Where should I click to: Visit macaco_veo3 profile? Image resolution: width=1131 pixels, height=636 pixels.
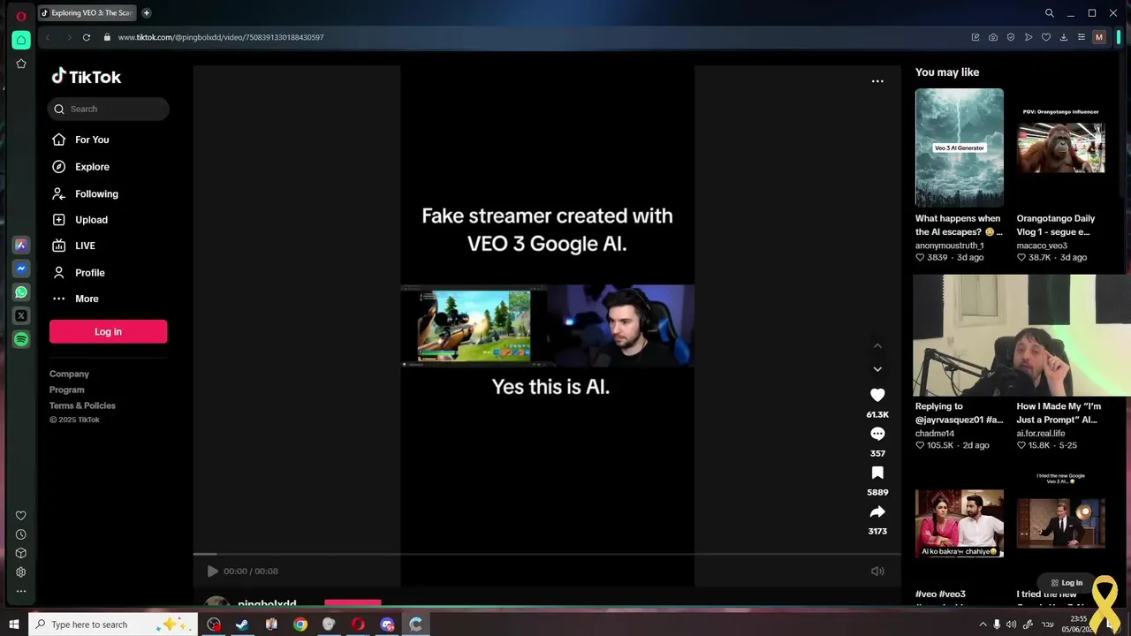tap(1042, 246)
